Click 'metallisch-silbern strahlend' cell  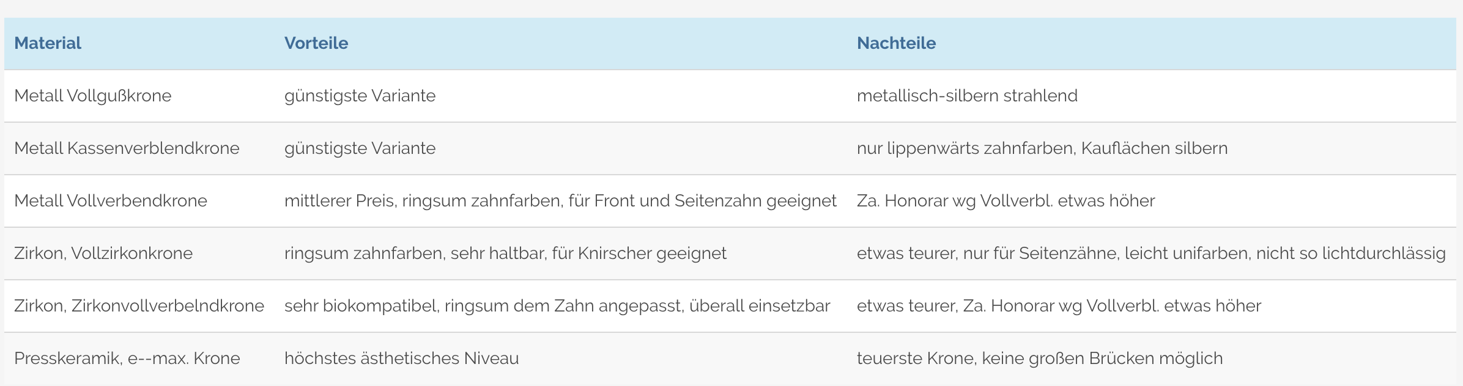pos(967,96)
